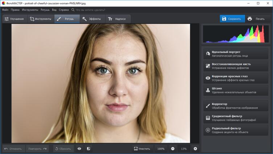Toggle the eye preview of original photo

(x=79, y=149)
